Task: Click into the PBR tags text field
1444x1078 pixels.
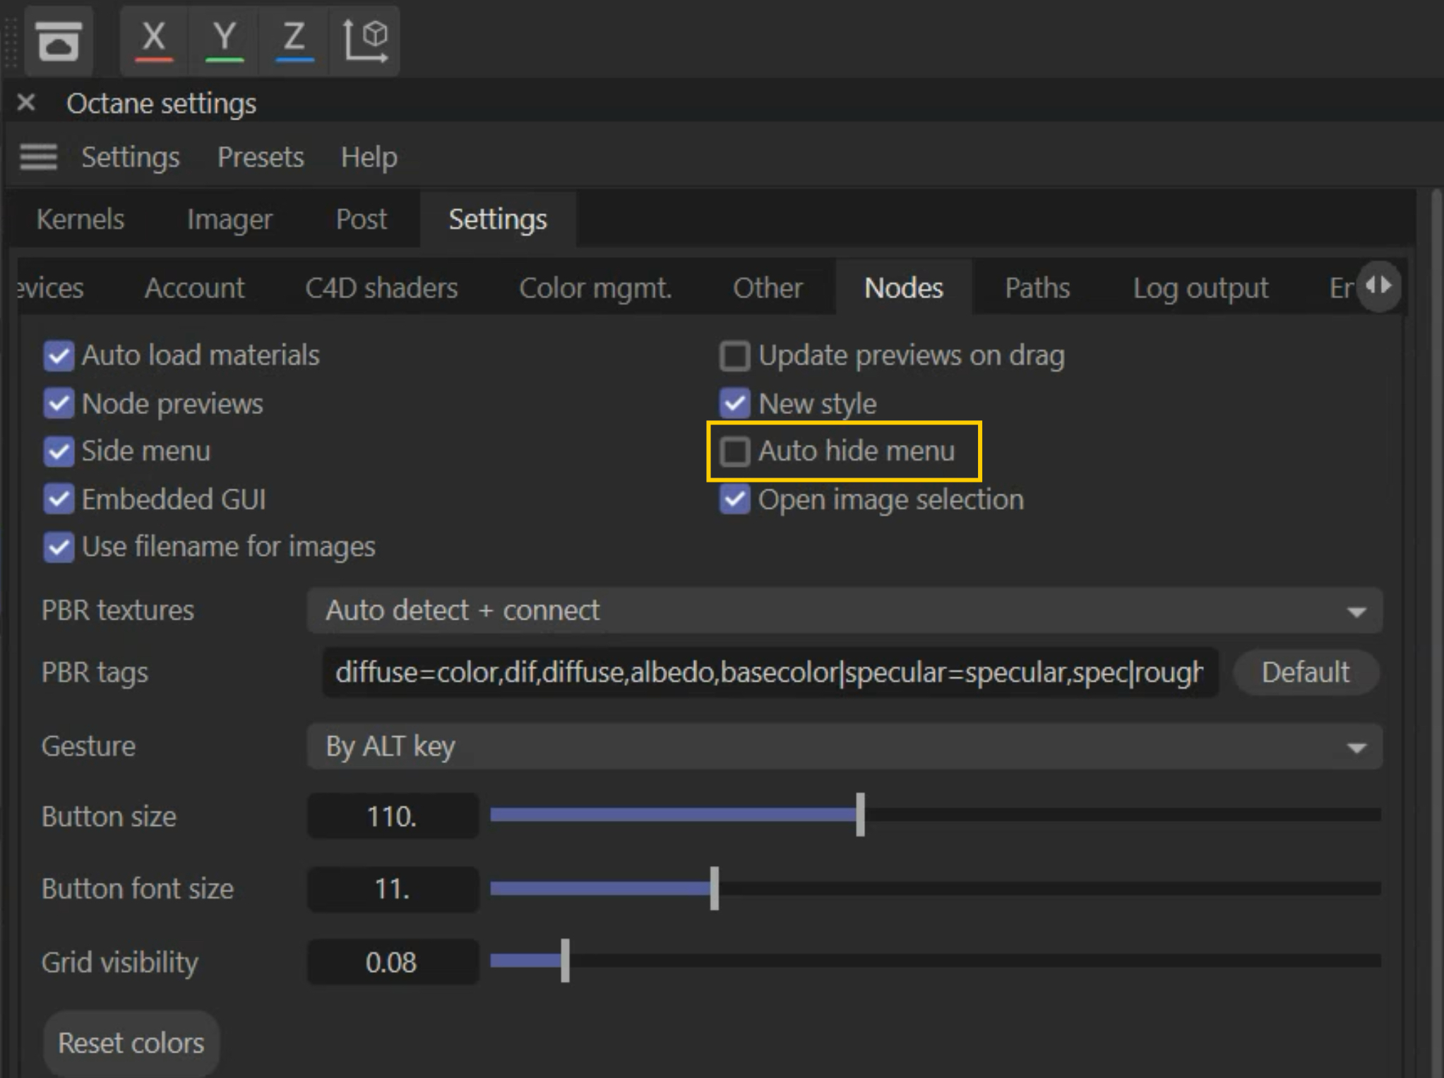Action: [x=770, y=673]
